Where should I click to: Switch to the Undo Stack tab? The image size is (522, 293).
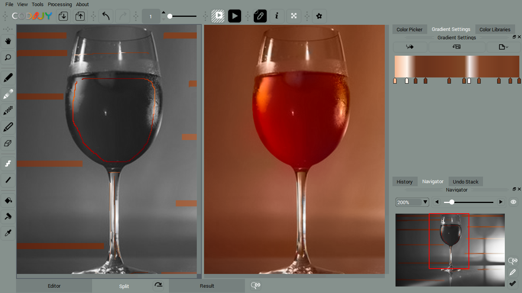(x=465, y=182)
